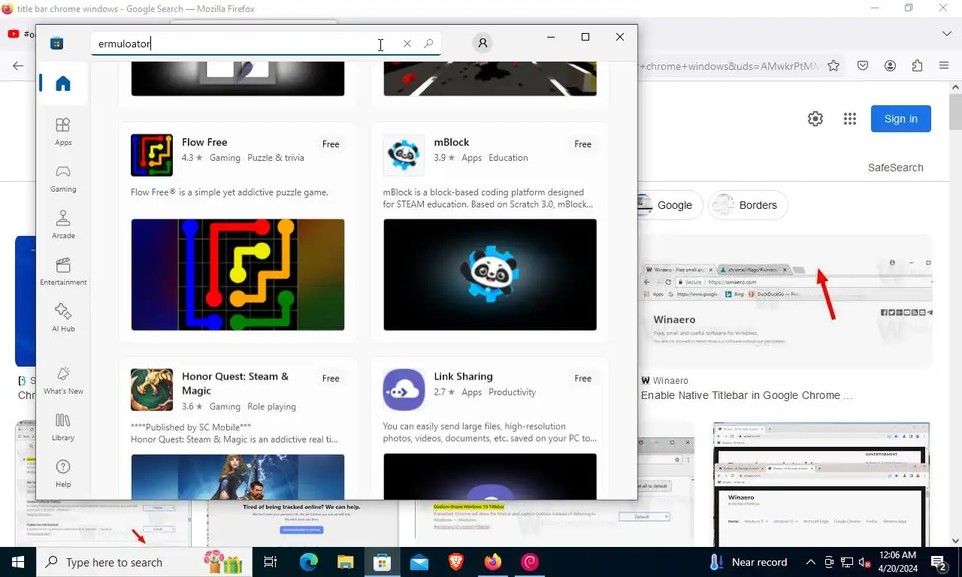Click the mBlock panda app icon
Screen dimensions: 962x577
point(404,156)
